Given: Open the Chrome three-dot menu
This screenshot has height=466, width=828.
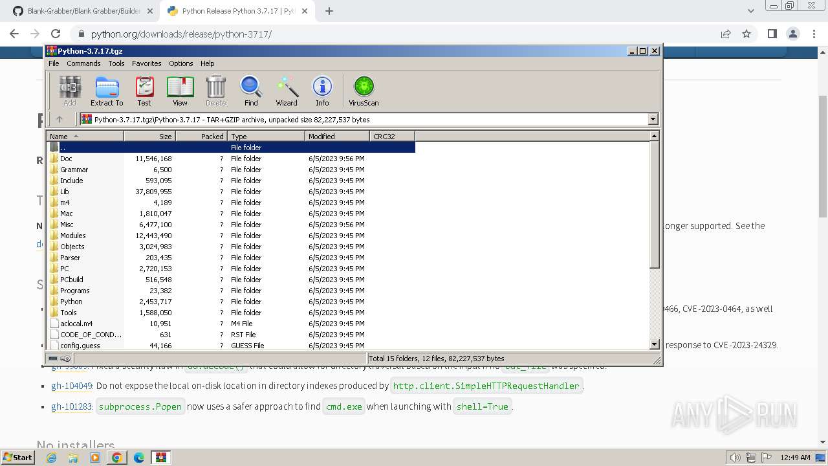Looking at the screenshot, I should tap(813, 34).
